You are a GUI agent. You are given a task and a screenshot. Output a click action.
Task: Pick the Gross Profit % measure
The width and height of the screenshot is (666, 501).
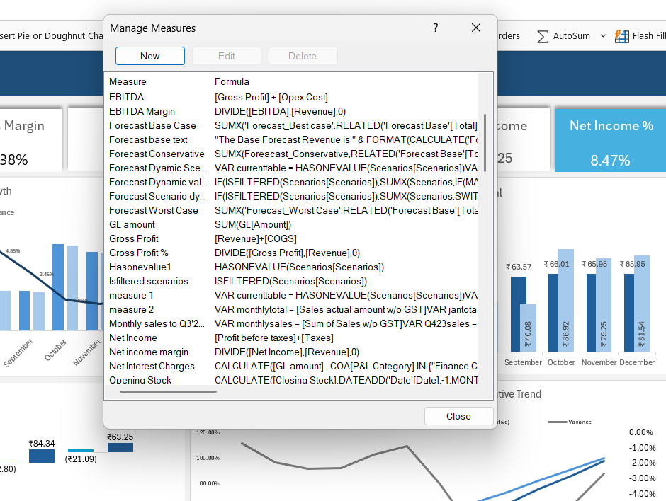tap(139, 253)
